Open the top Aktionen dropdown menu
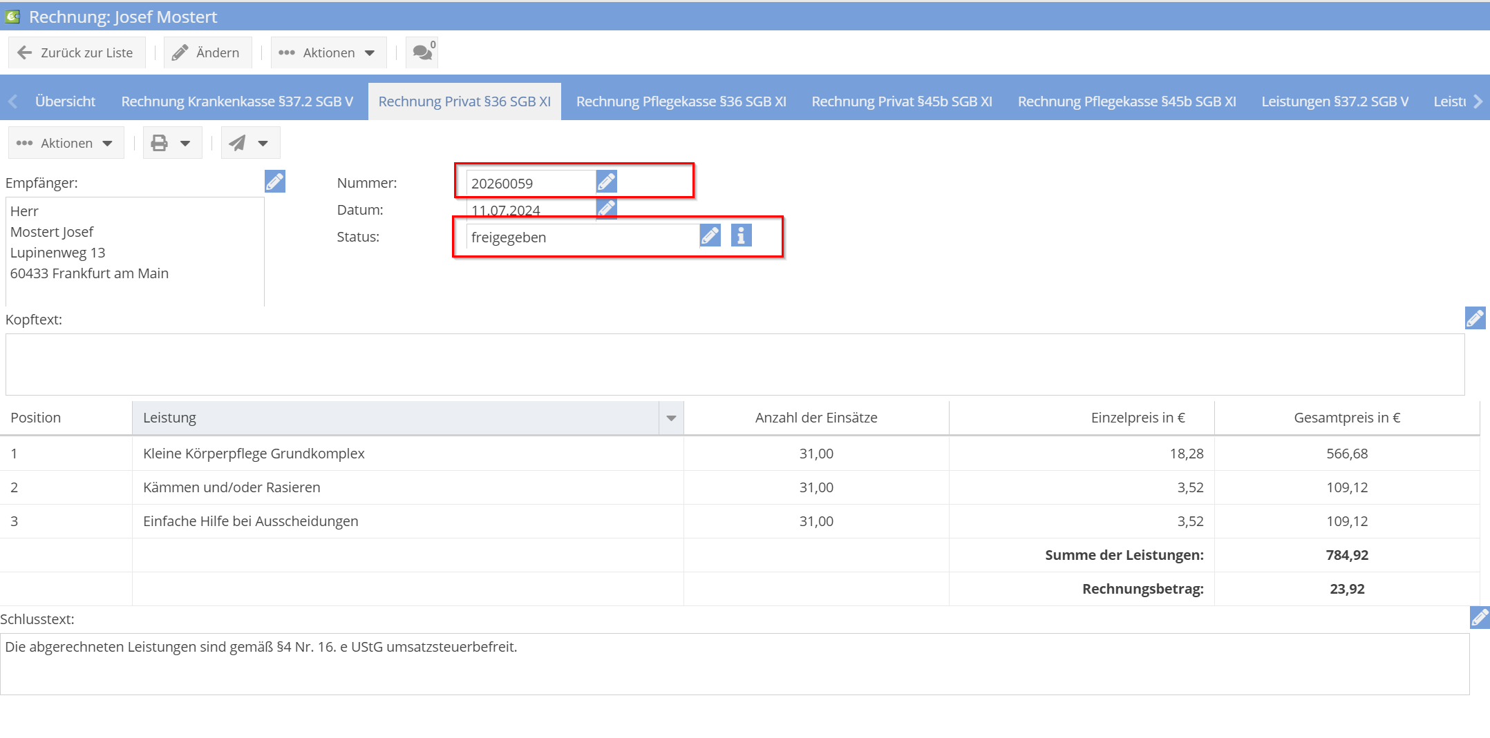 (x=328, y=53)
